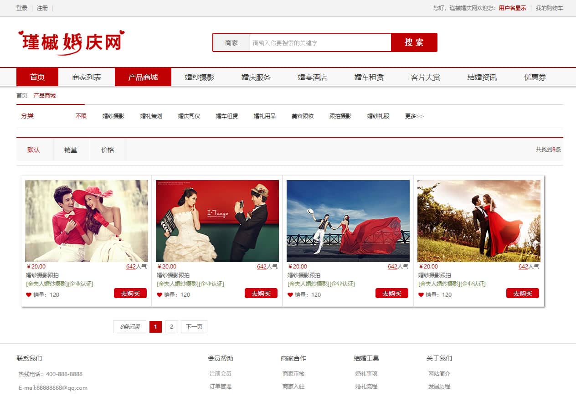Image resolution: width=576 pixels, height=418 pixels.
Task: Open the 商家列表 navigation menu item
Action: coord(87,77)
